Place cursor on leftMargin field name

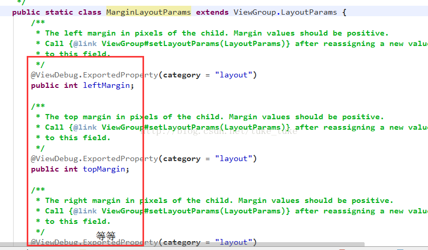106,86
